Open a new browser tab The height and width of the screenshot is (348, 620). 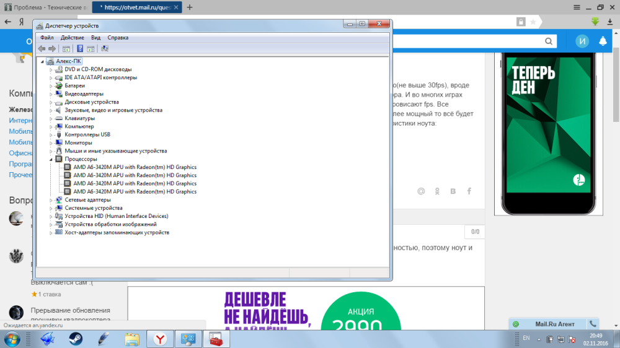[190, 7]
